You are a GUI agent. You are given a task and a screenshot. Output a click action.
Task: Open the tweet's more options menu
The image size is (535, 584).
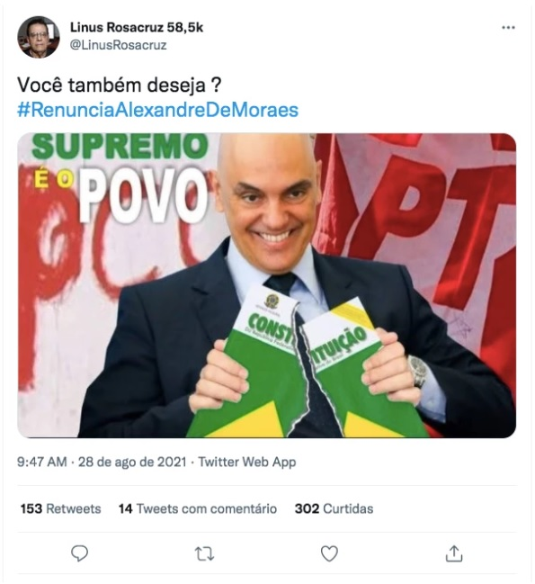pyautogui.click(x=508, y=28)
